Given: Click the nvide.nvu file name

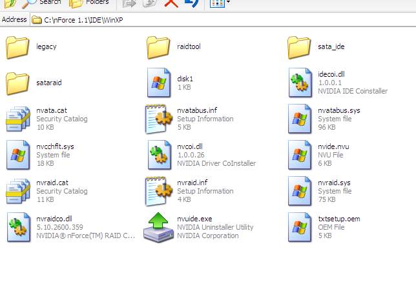Looking at the screenshot, I should click(x=333, y=146).
